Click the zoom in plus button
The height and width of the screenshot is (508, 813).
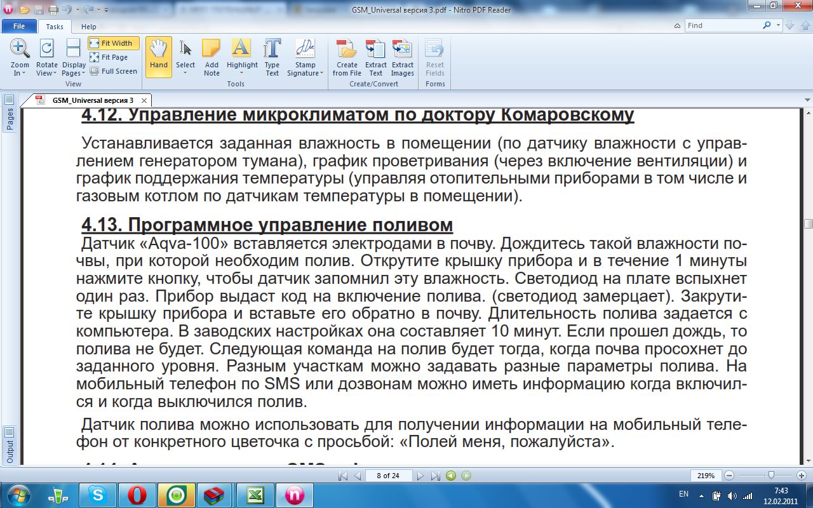click(x=802, y=476)
